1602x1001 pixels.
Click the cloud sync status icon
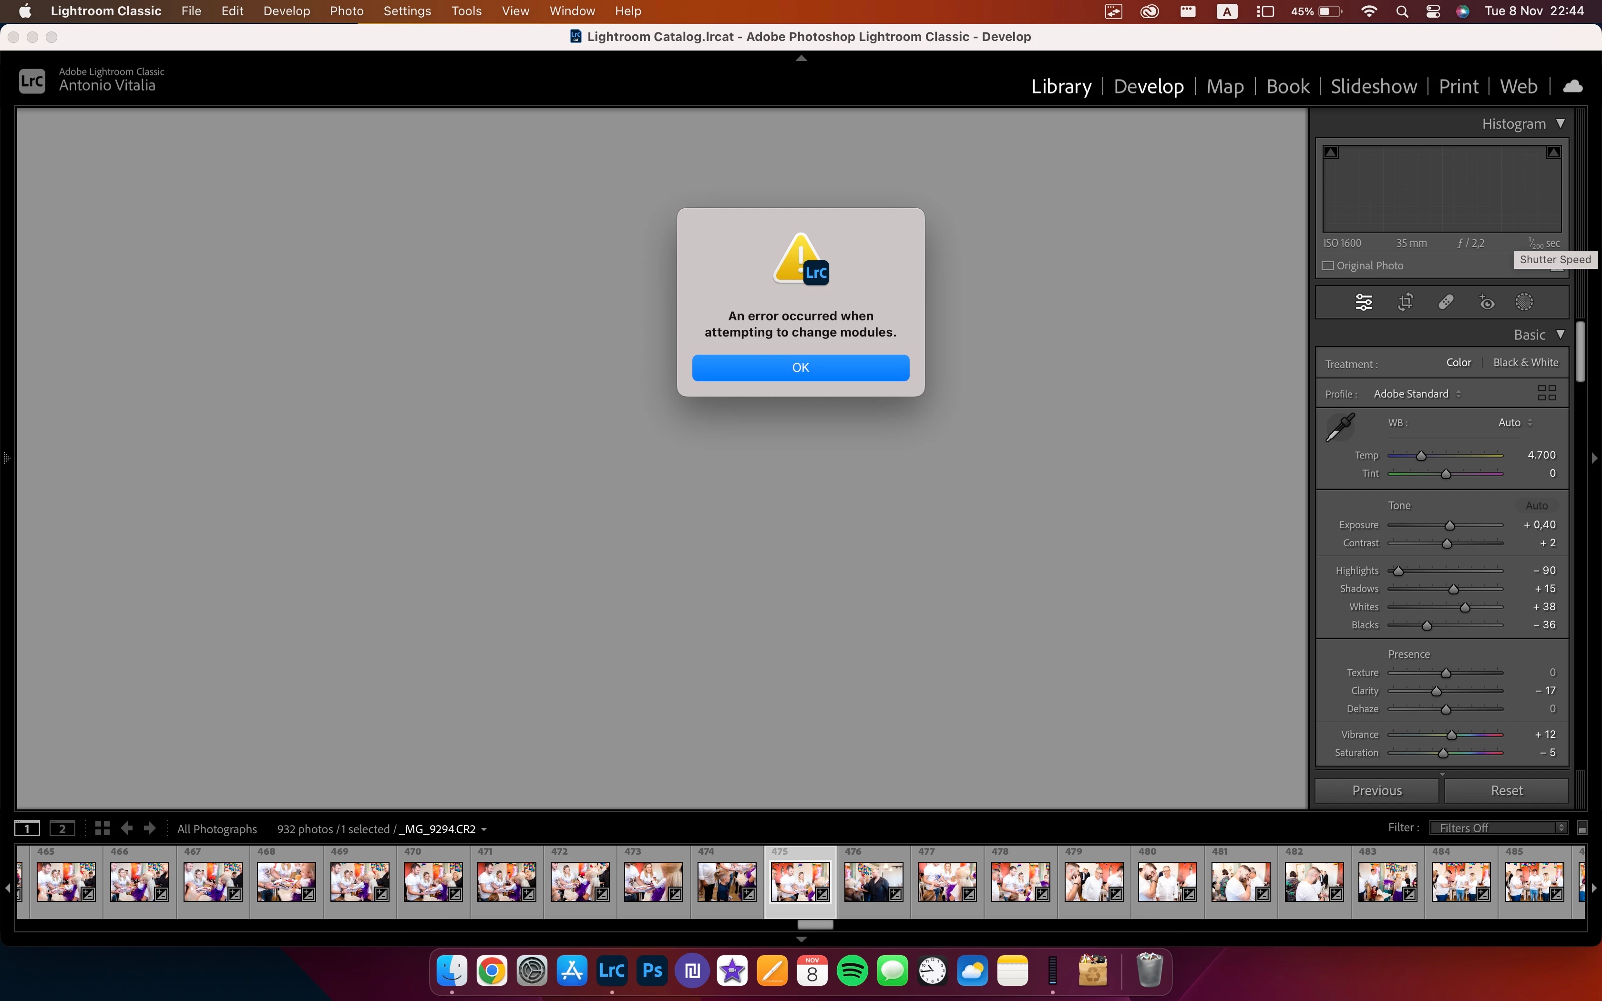[1573, 87]
